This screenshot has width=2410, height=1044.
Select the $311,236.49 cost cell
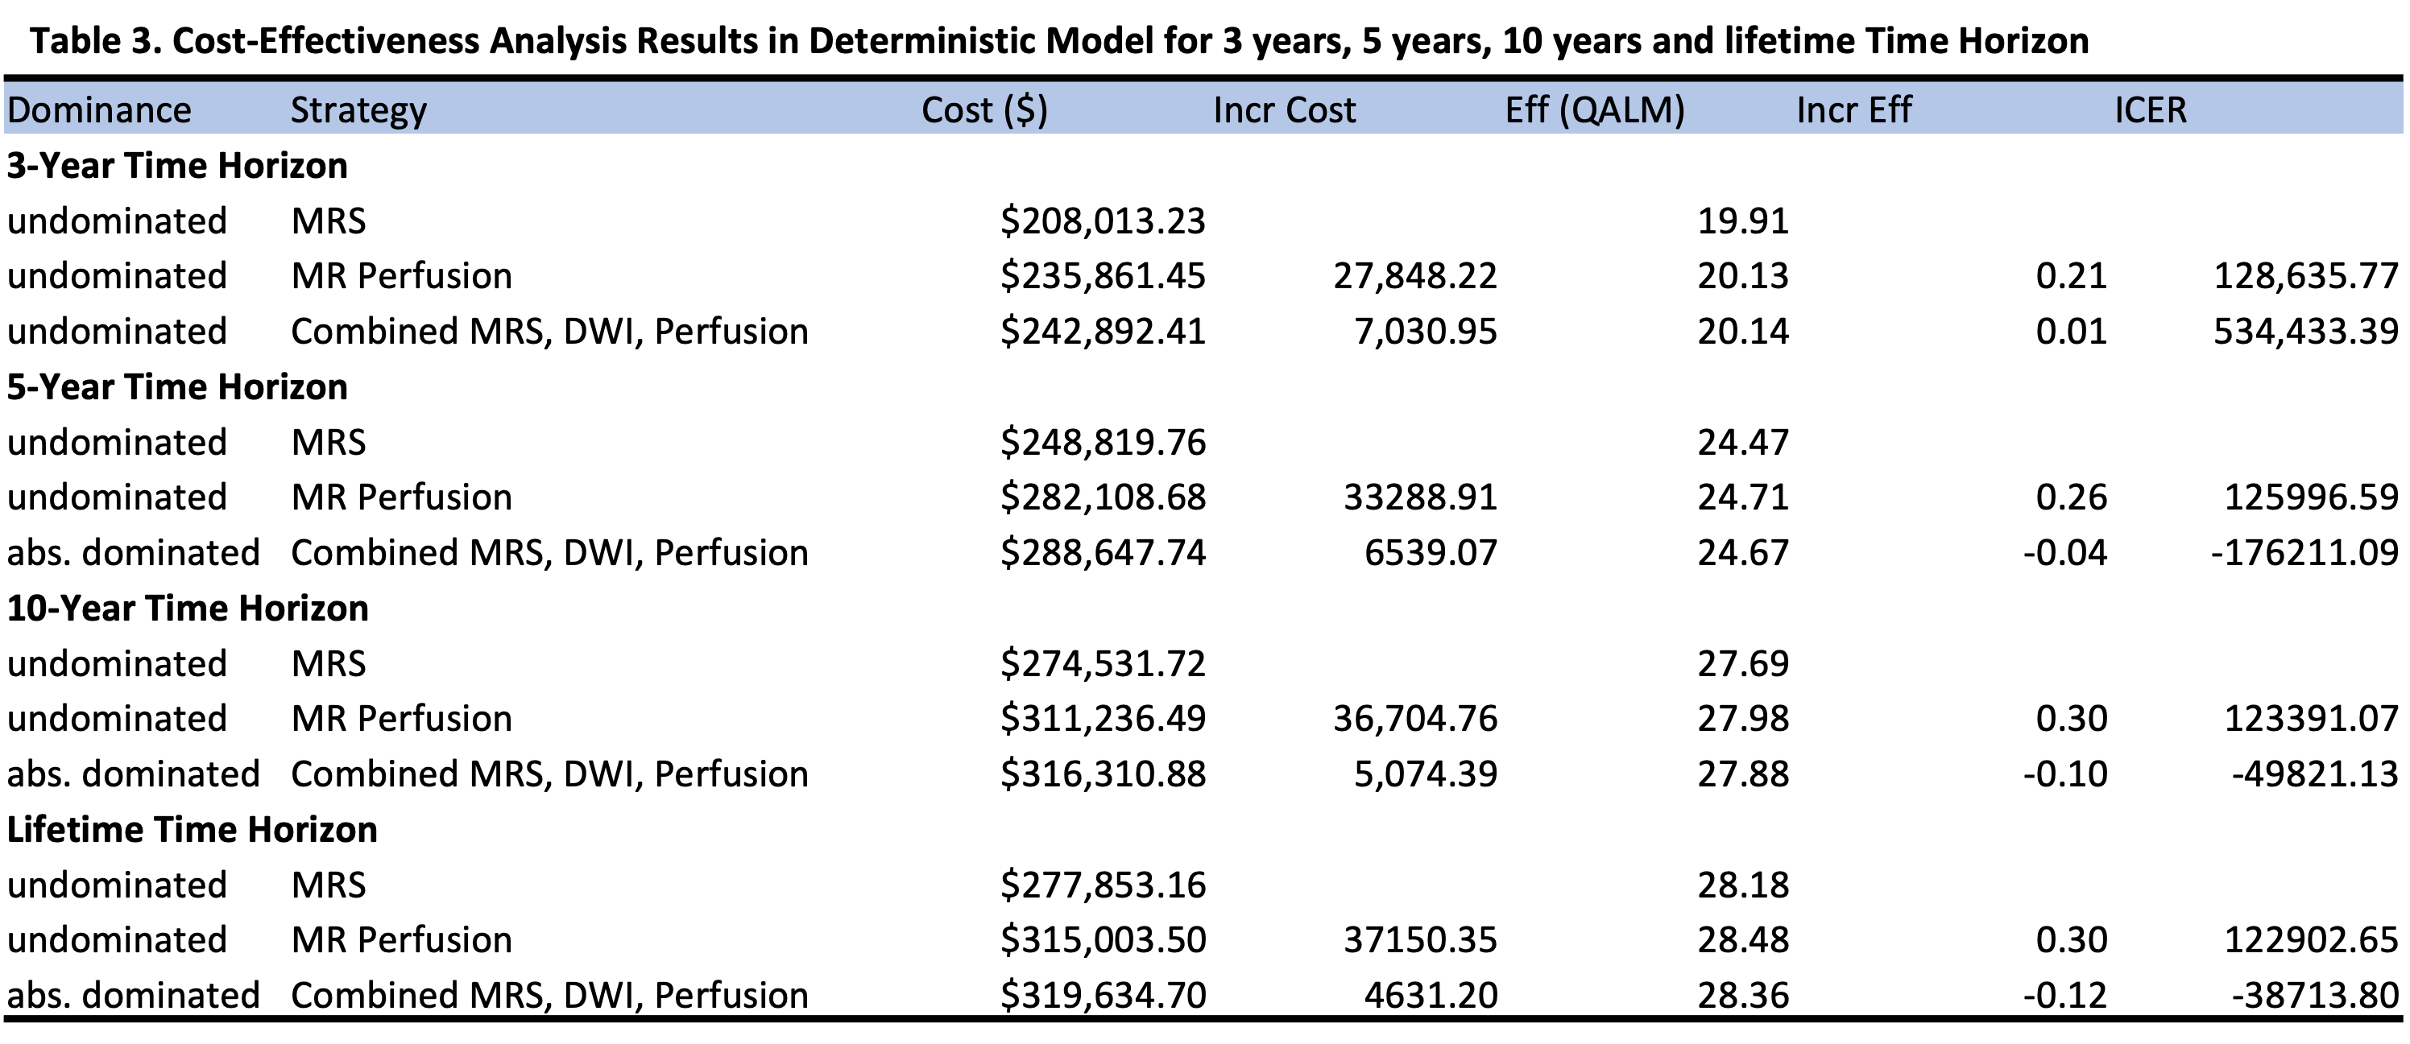(1102, 719)
